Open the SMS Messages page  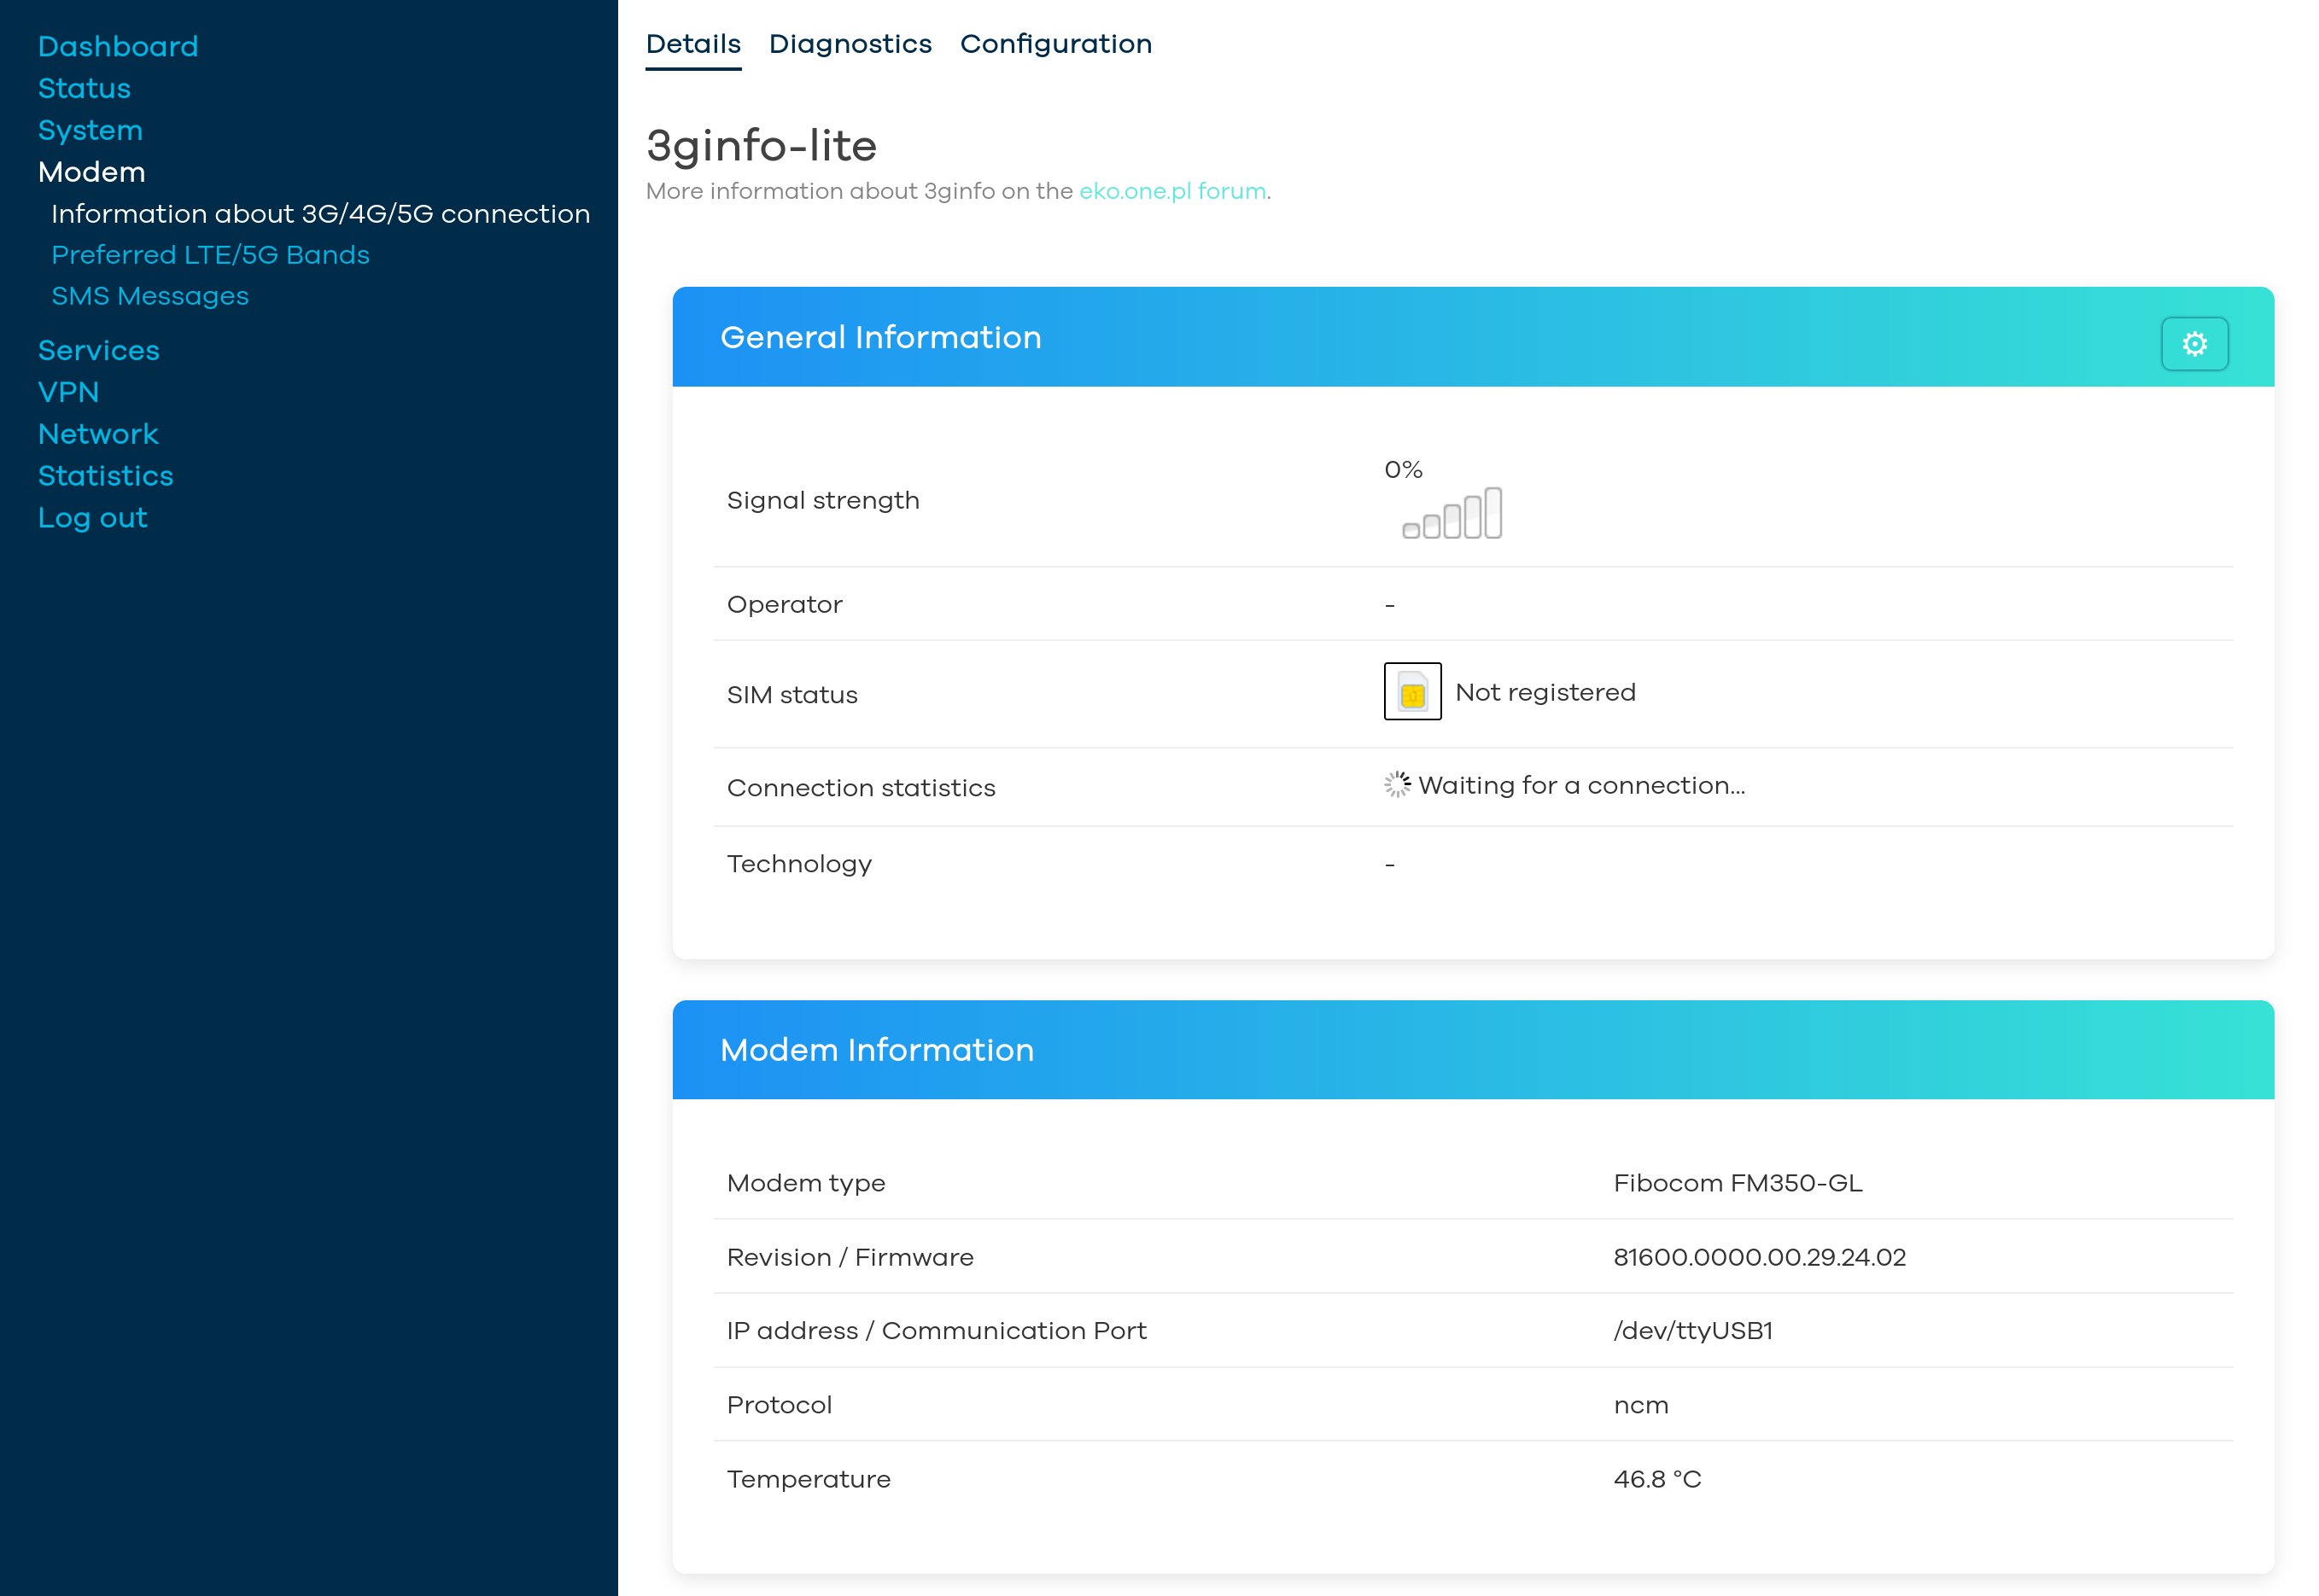tap(150, 296)
